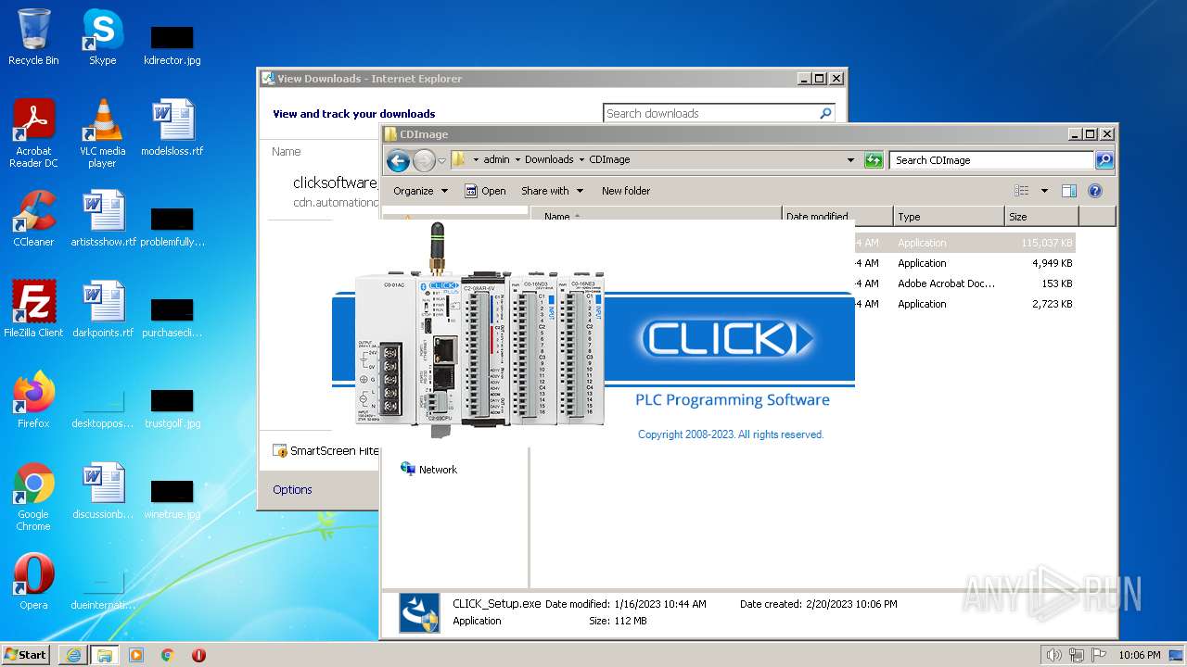The height and width of the screenshot is (667, 1187).
Task: Open the purchasecli... desktop file
Action: pyautogui.click(x=172, y=319)
